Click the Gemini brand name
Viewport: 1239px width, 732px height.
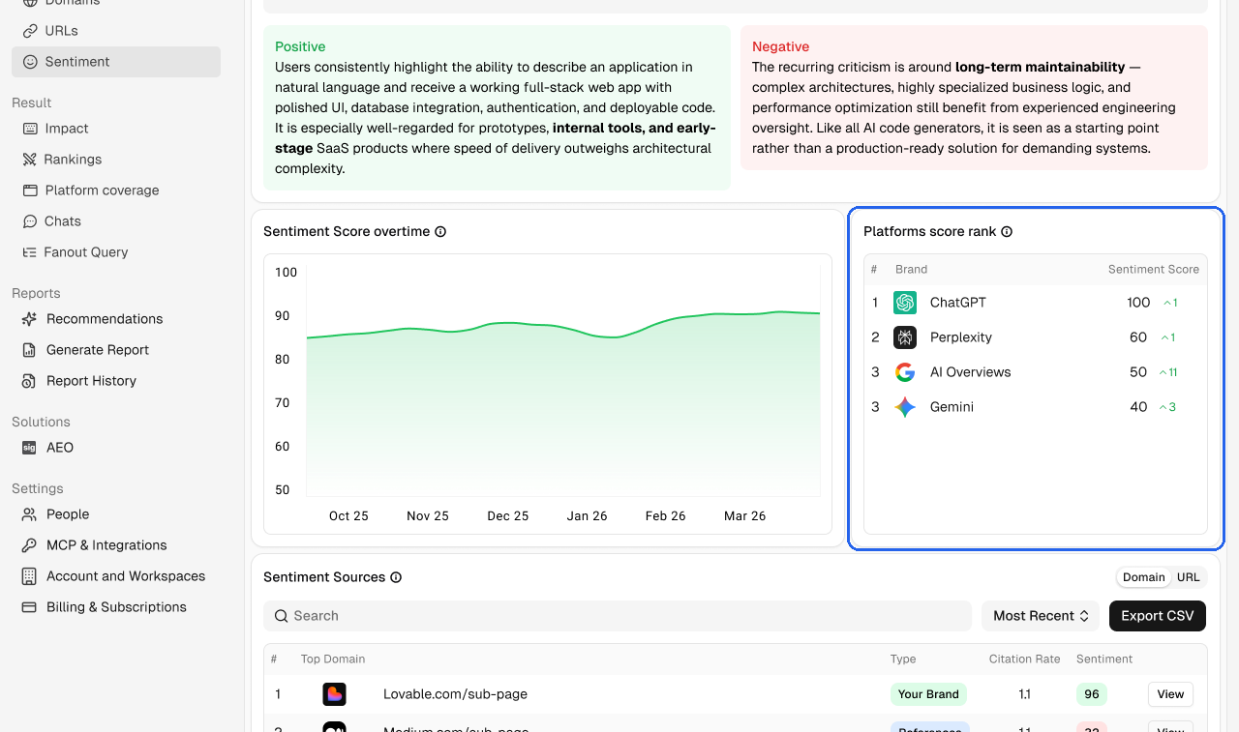tap(952, 407)
